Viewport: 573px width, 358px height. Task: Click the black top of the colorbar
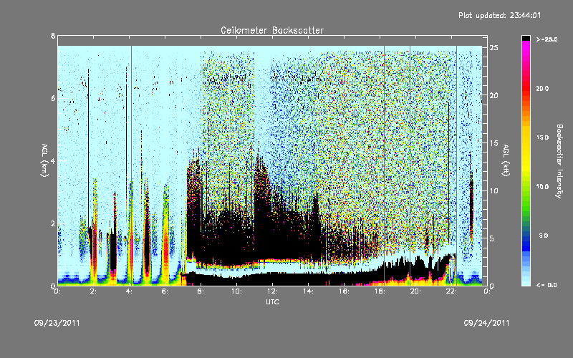point(526,38)
